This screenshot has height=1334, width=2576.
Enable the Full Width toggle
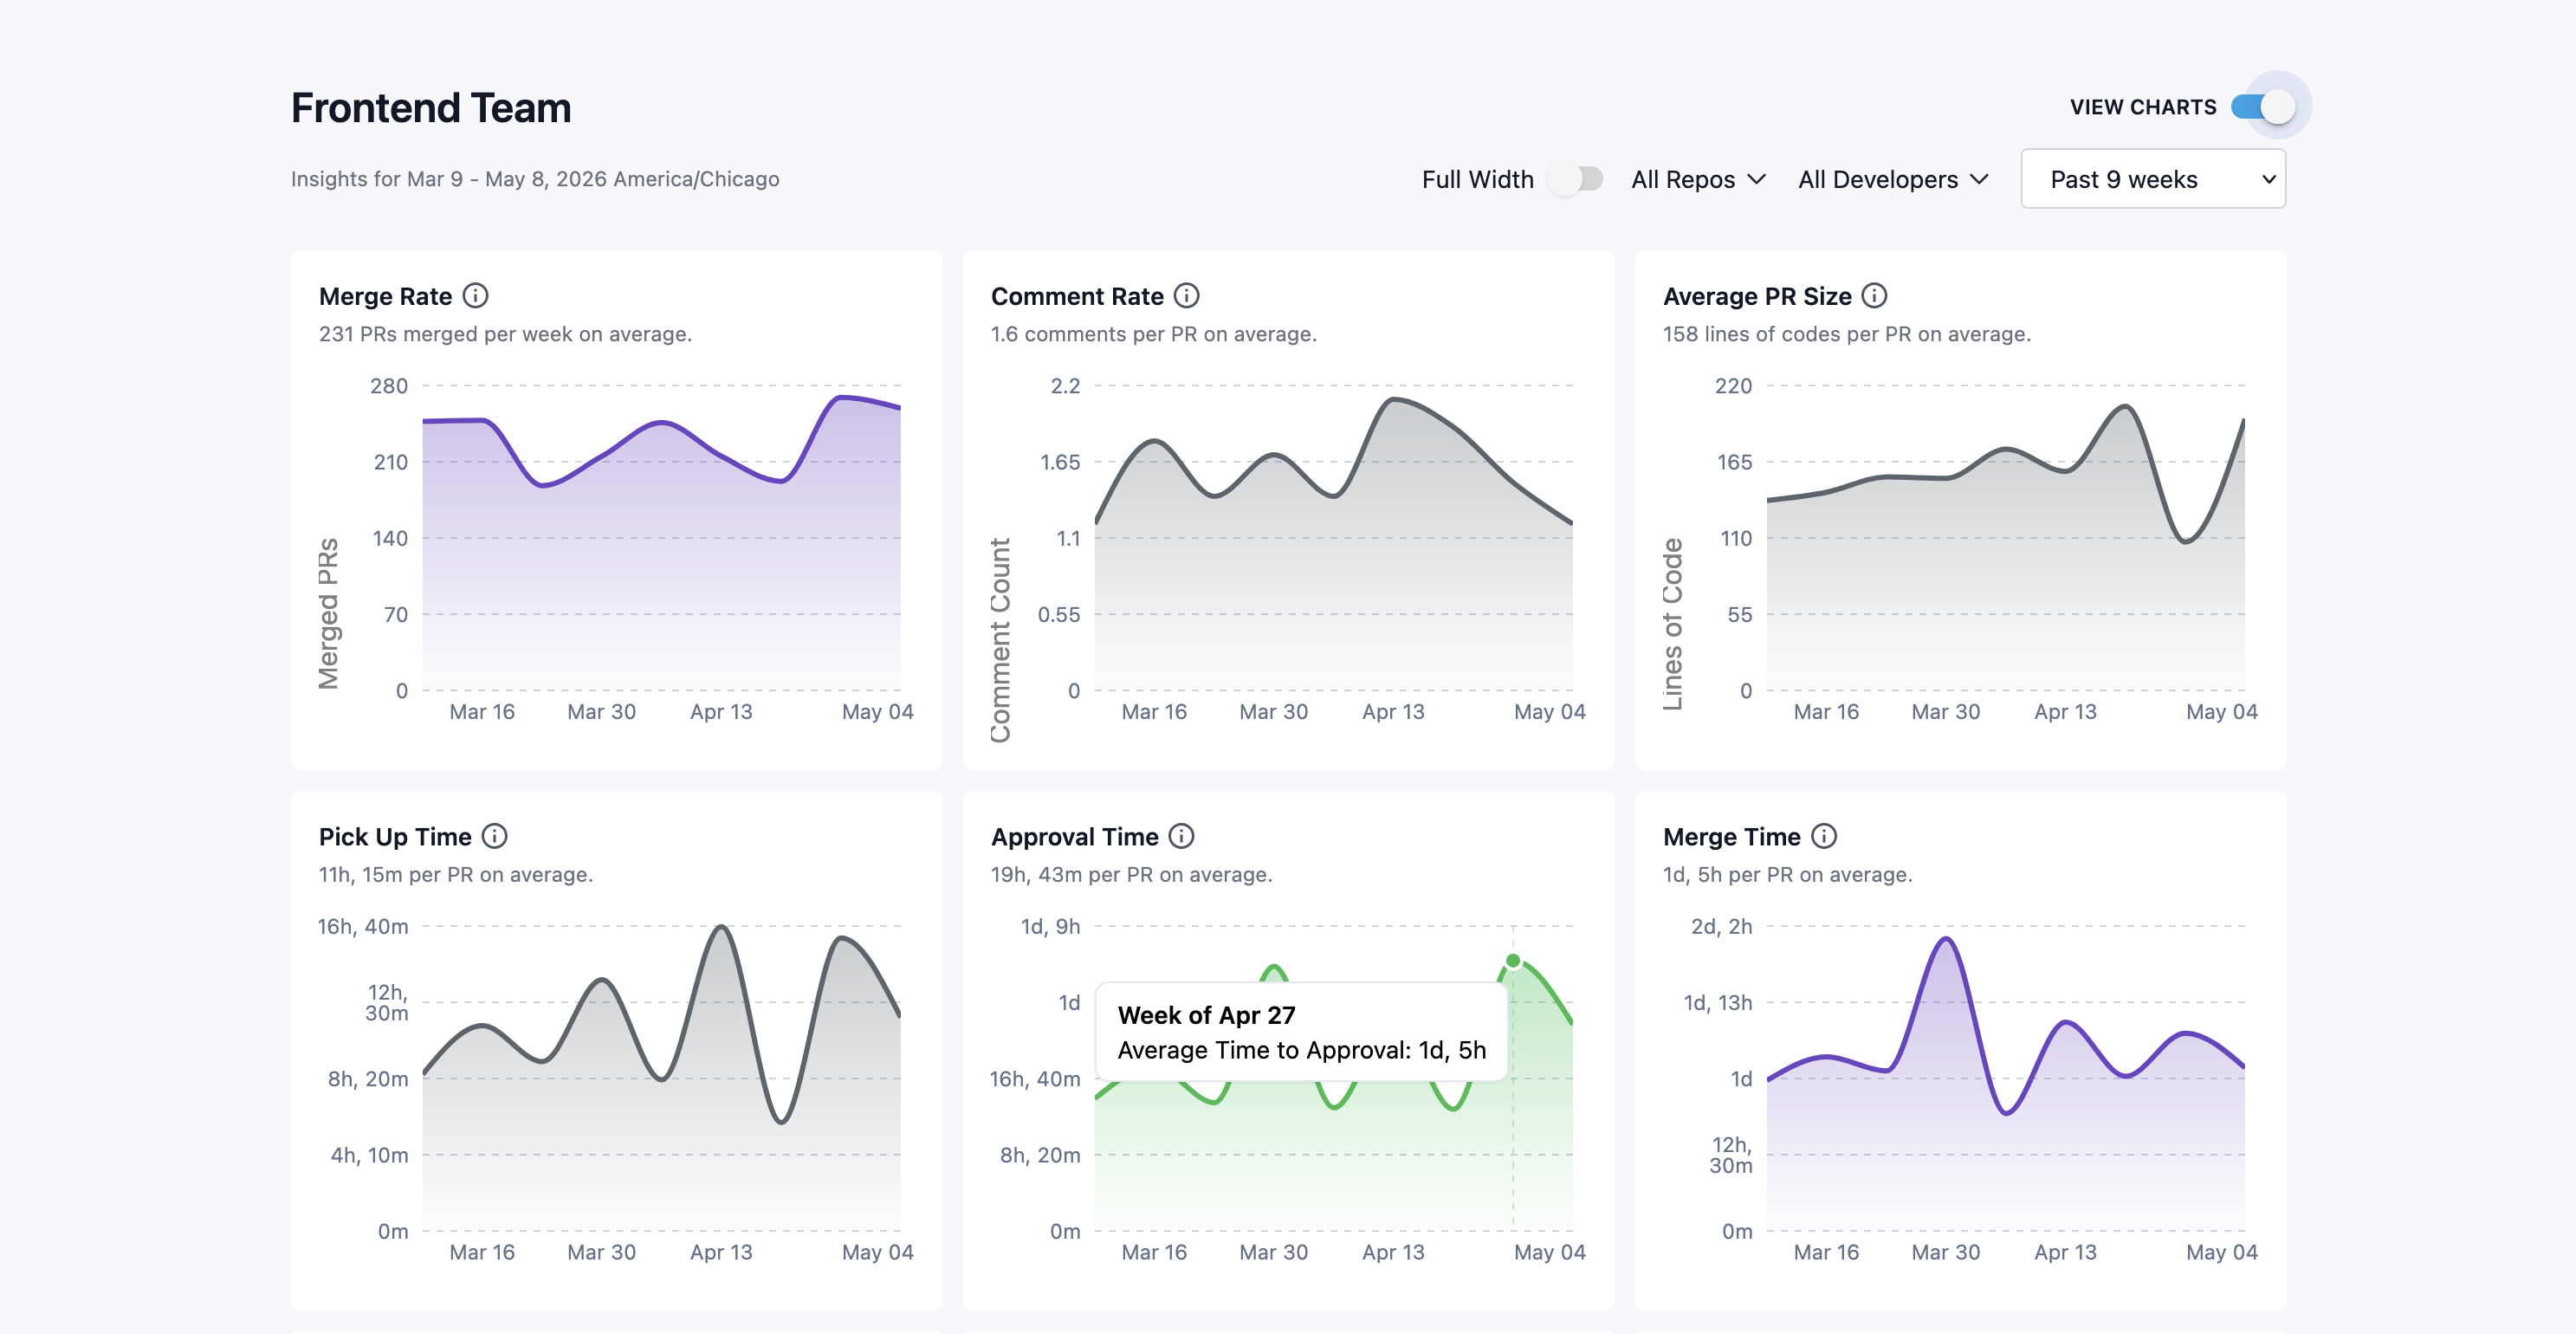[x=1575, y=179]
